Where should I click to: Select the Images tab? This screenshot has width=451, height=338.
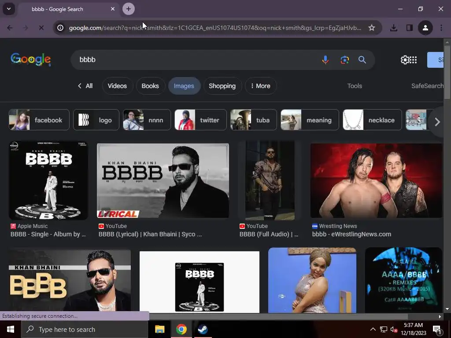184,86
